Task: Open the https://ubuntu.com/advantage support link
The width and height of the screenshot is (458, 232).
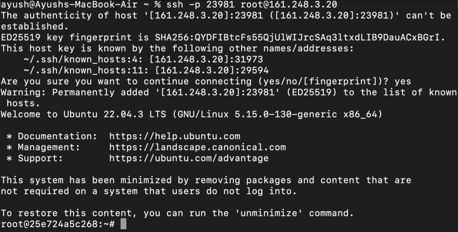Action: pos(189,158)
